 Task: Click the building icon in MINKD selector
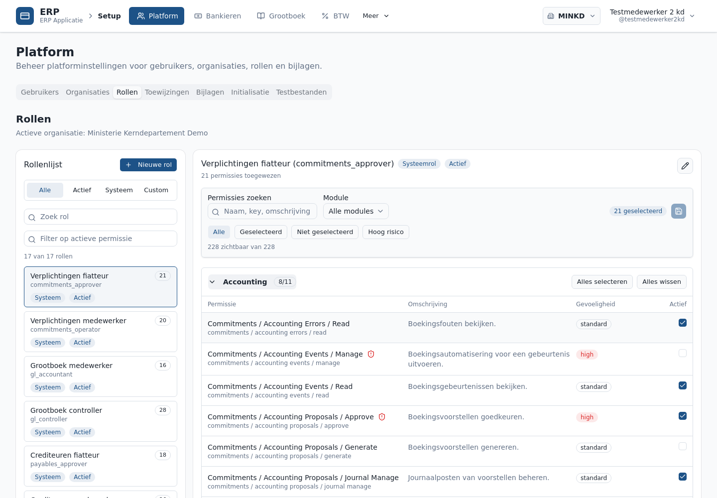[551, 16]
